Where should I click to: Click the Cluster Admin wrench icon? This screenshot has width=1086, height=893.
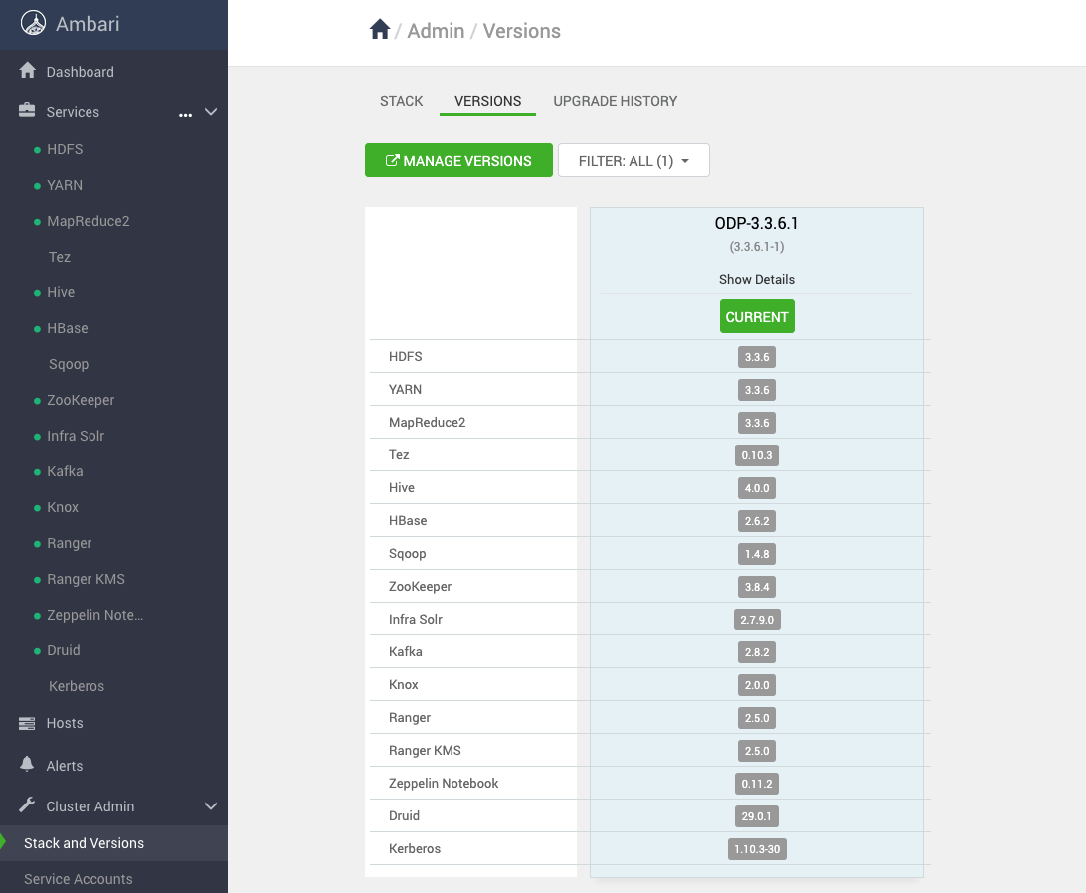pyautogui.click(x=28, y=805)
